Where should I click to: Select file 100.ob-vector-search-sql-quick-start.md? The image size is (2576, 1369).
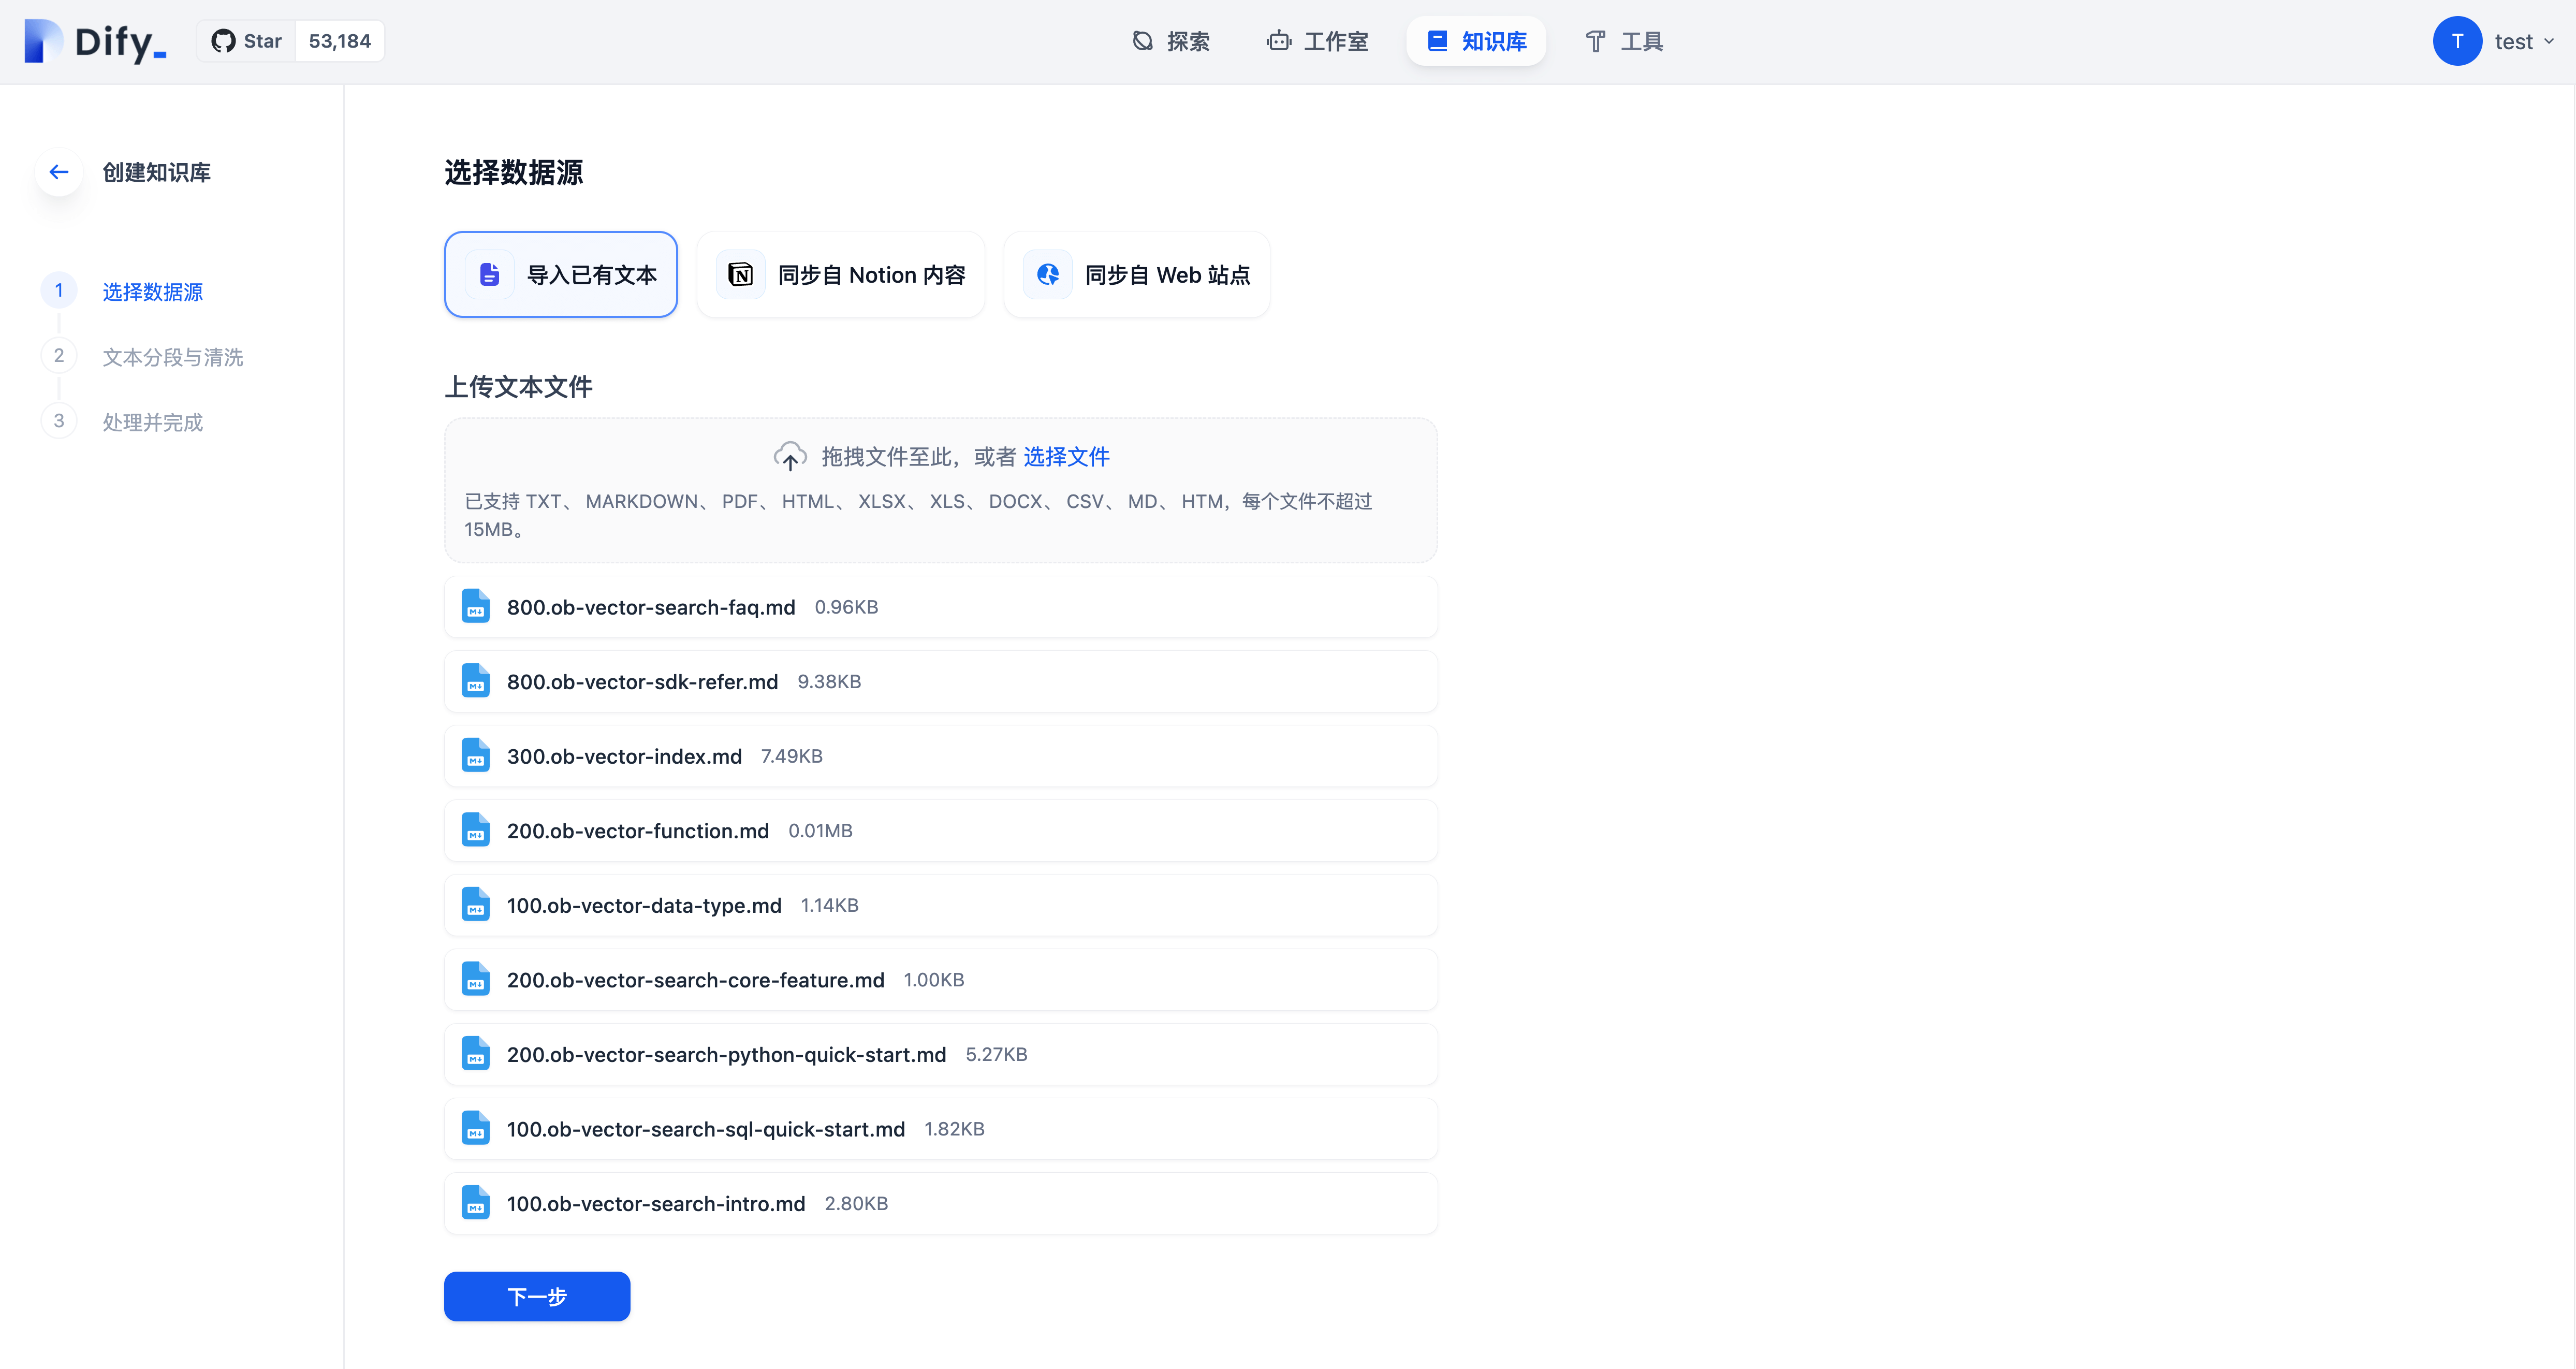[941, 1129]
